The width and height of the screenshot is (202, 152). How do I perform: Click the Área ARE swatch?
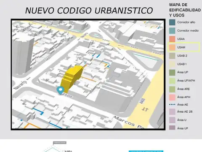[172, 89]
